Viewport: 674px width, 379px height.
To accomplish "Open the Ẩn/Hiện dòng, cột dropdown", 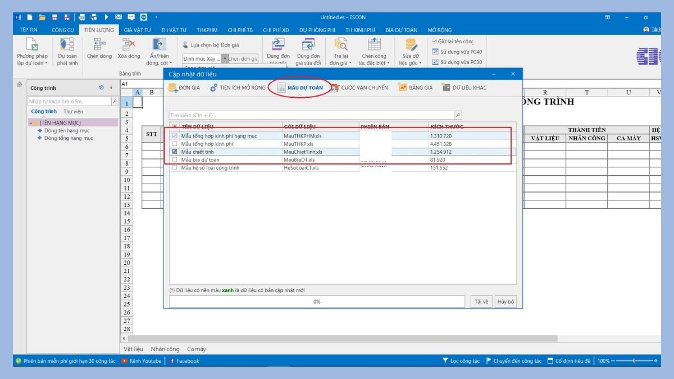I will click(159, 60).
